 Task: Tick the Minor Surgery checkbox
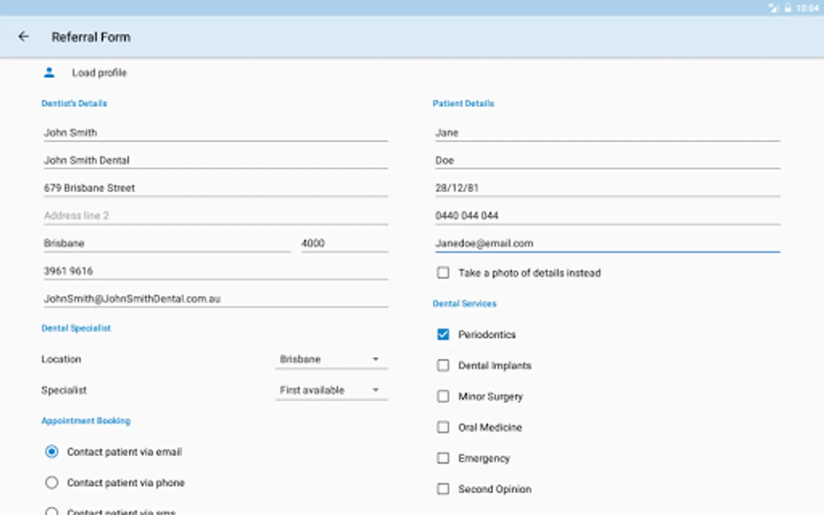[443, 397]
